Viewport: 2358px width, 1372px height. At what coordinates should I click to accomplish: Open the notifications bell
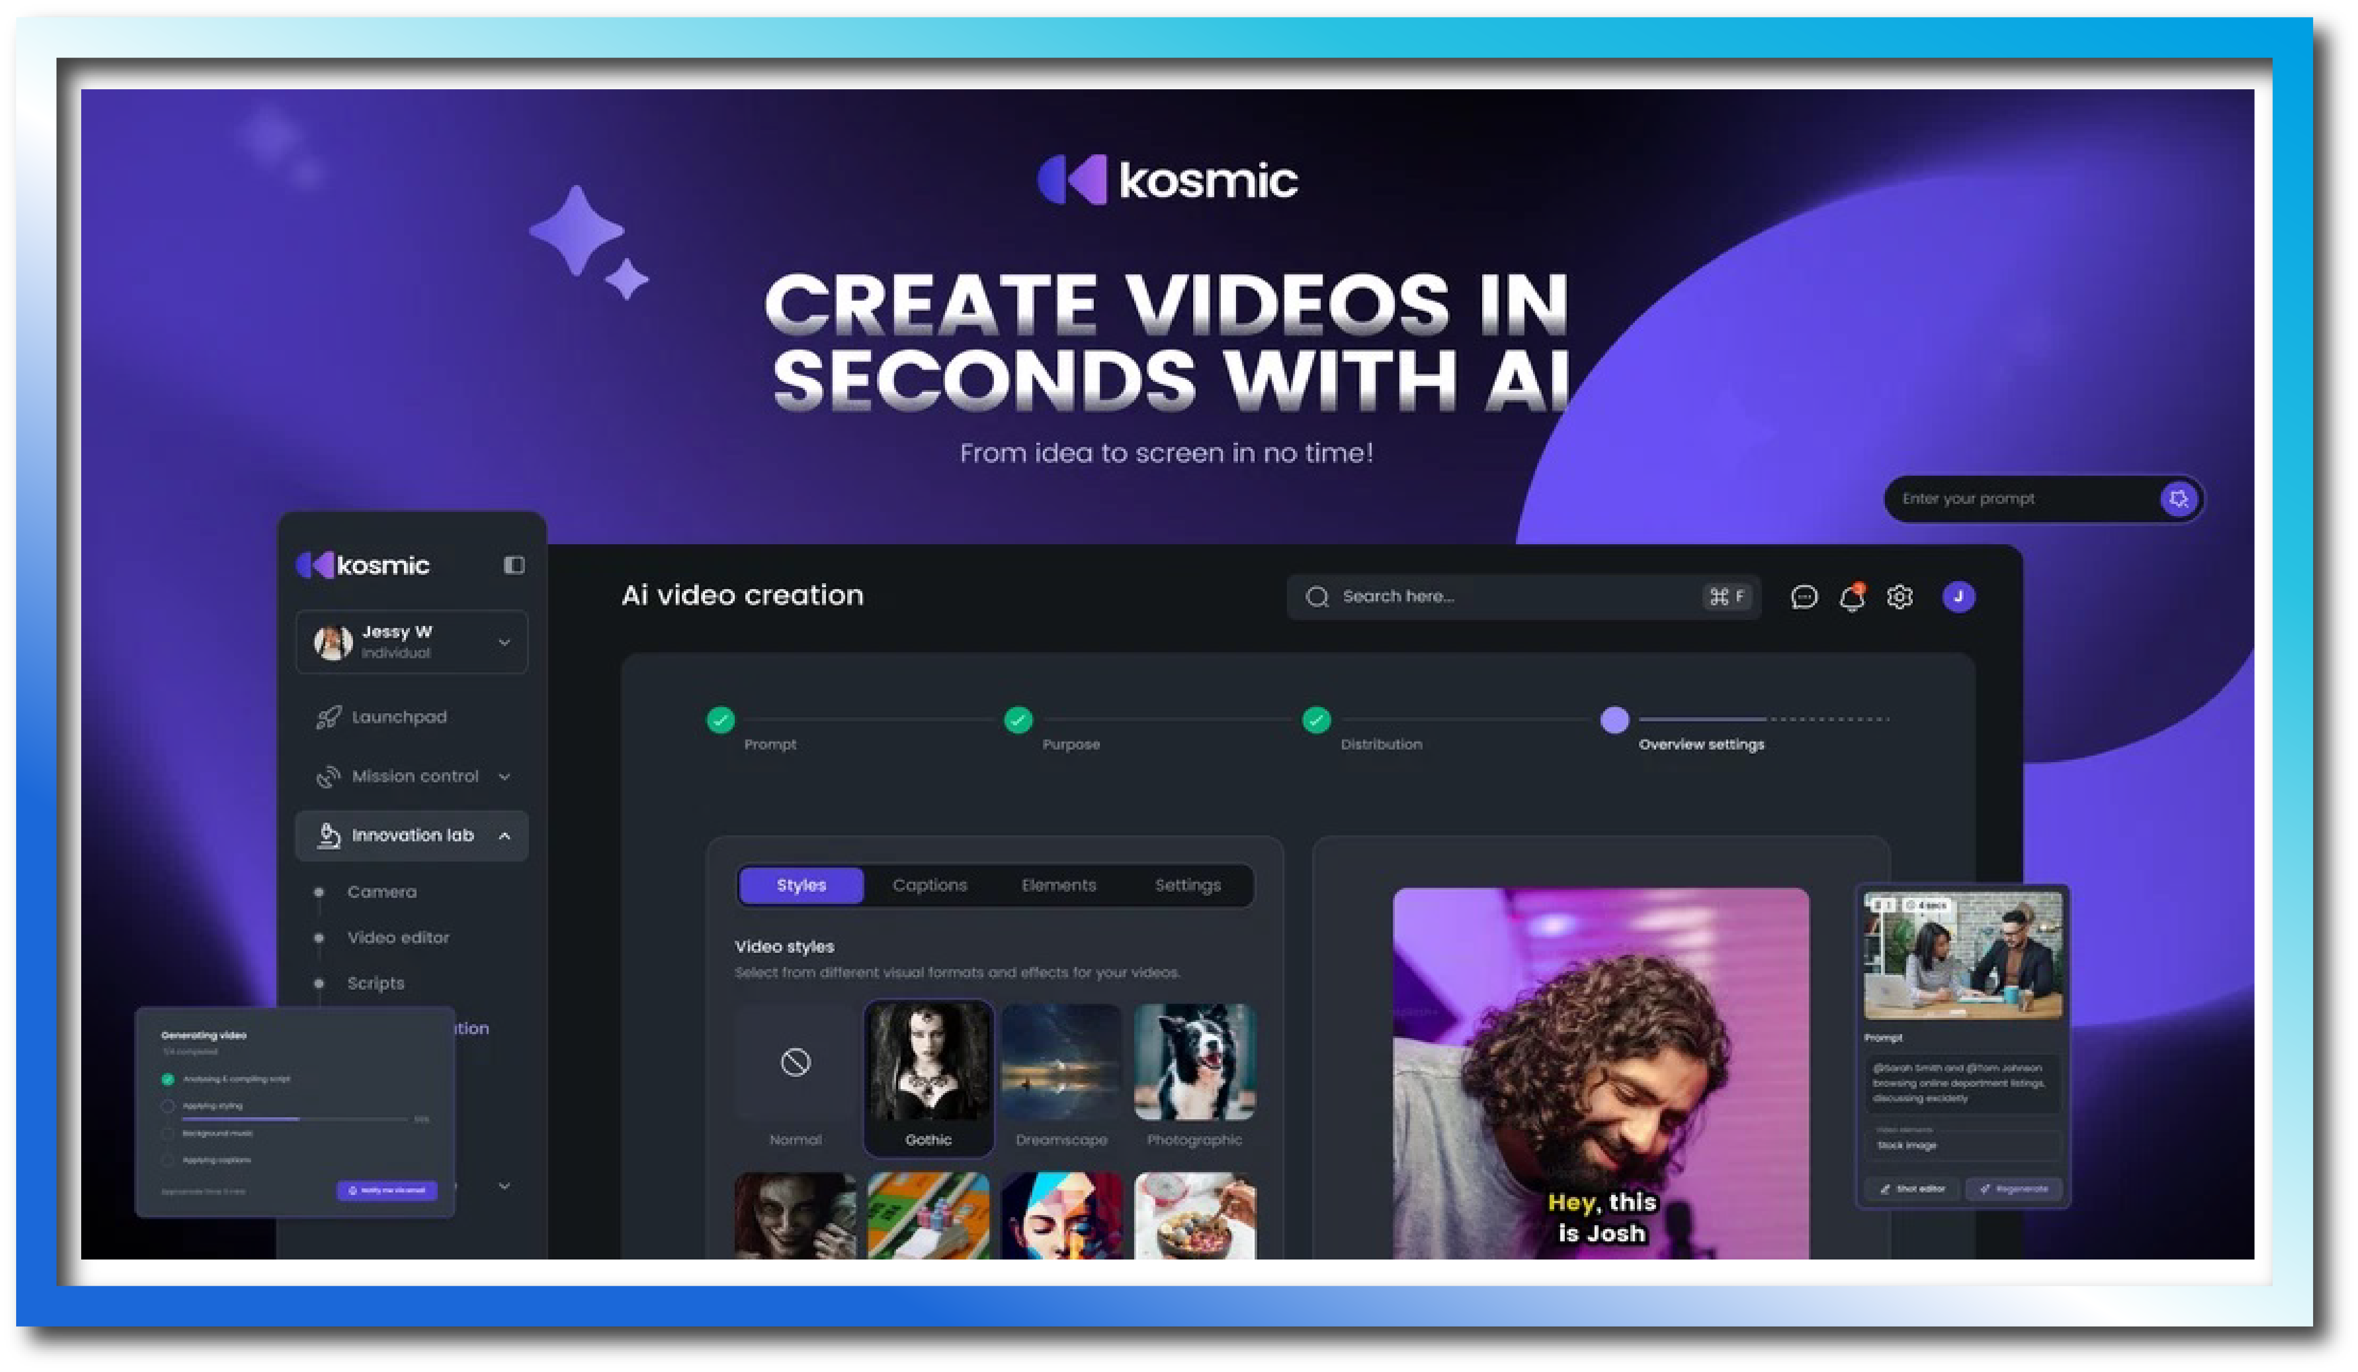(x=1852, y=596)
